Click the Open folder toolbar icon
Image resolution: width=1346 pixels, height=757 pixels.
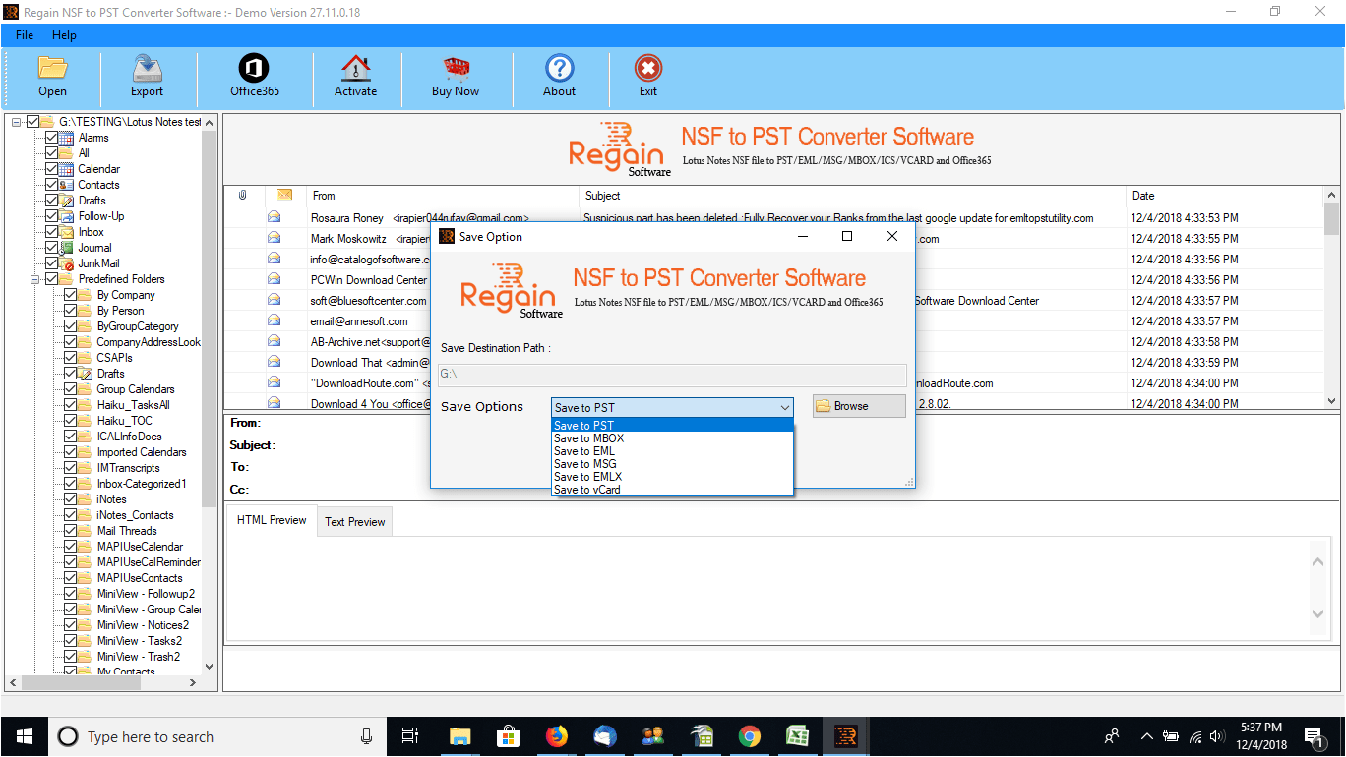click(x=53, y=68)
